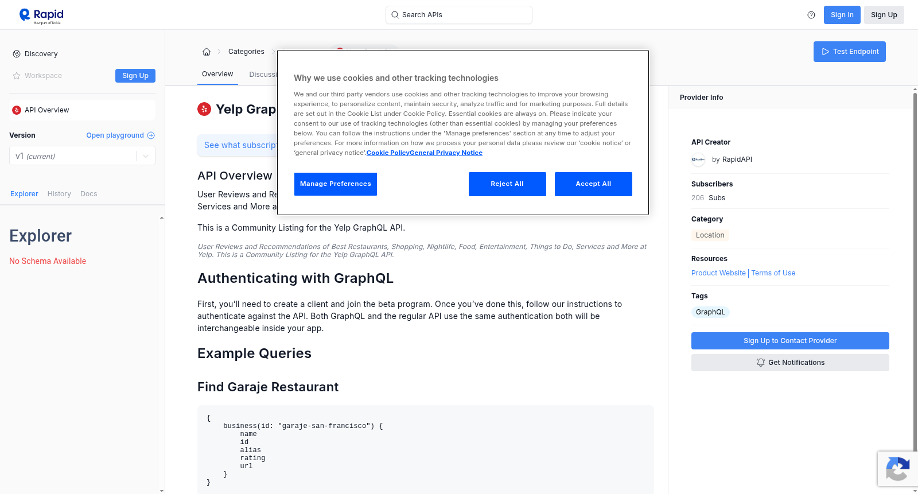The height and width of the screenshot is (494, 918).
Task: Open the v1 version dropdown
Action: (x=82, y=156)
